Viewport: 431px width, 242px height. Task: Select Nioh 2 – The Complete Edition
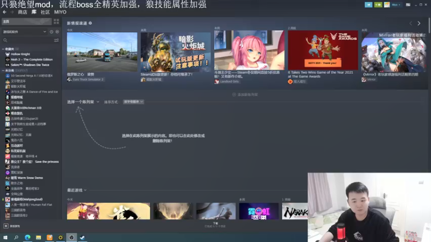coord(32,60)
